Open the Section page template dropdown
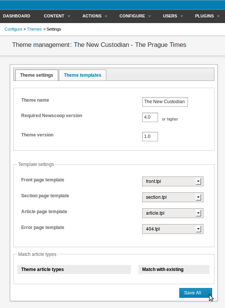This screenshot has width=225, height=308. coord(173,197)
